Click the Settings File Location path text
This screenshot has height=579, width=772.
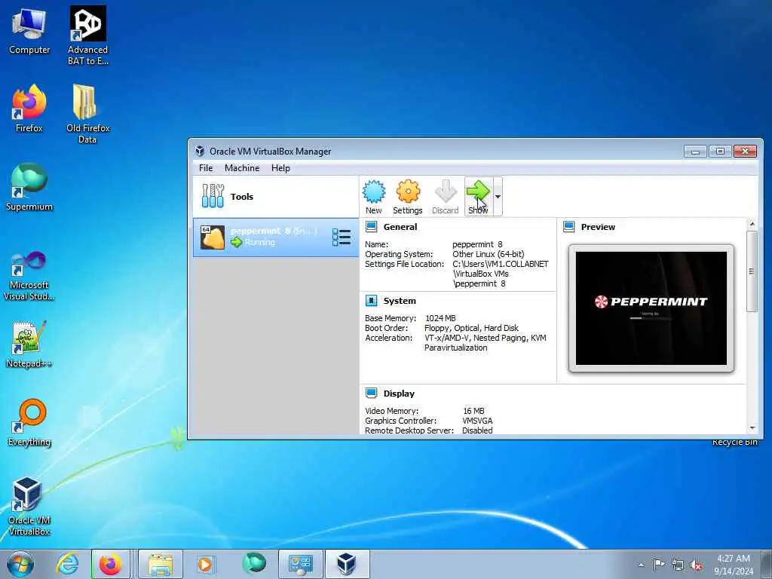pos(501,274)
